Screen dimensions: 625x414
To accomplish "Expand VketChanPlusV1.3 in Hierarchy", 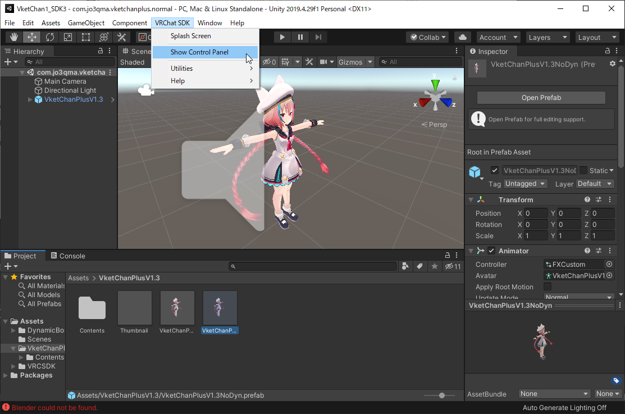I will [30, 100].
